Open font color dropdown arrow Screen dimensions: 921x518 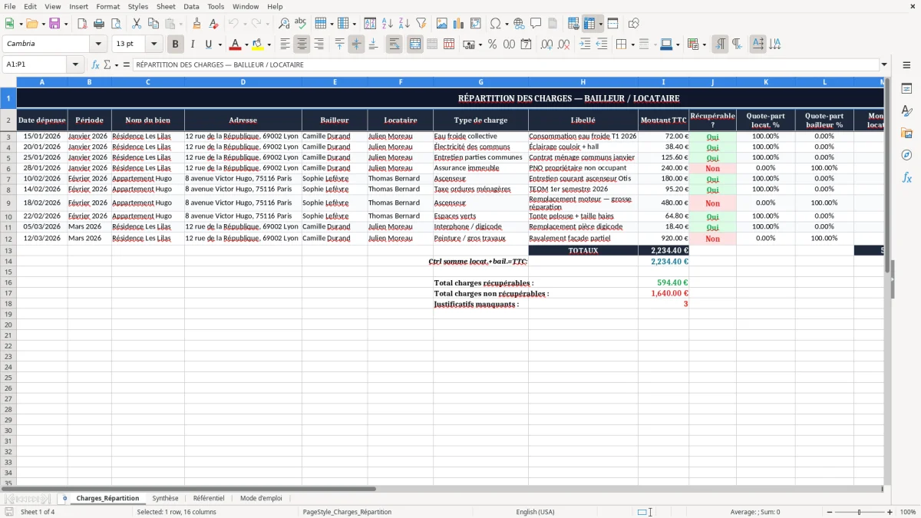pyautogui.click(x=246, y=45)
